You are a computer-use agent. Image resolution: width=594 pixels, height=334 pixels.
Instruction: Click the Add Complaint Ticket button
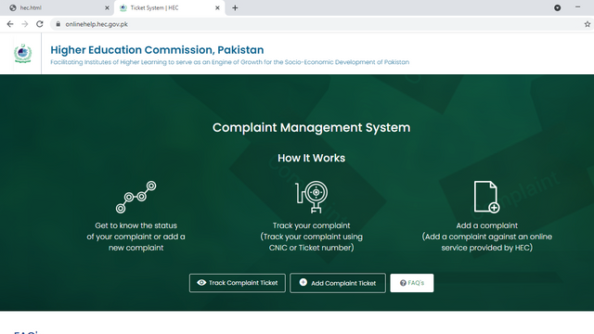[338, 283]
